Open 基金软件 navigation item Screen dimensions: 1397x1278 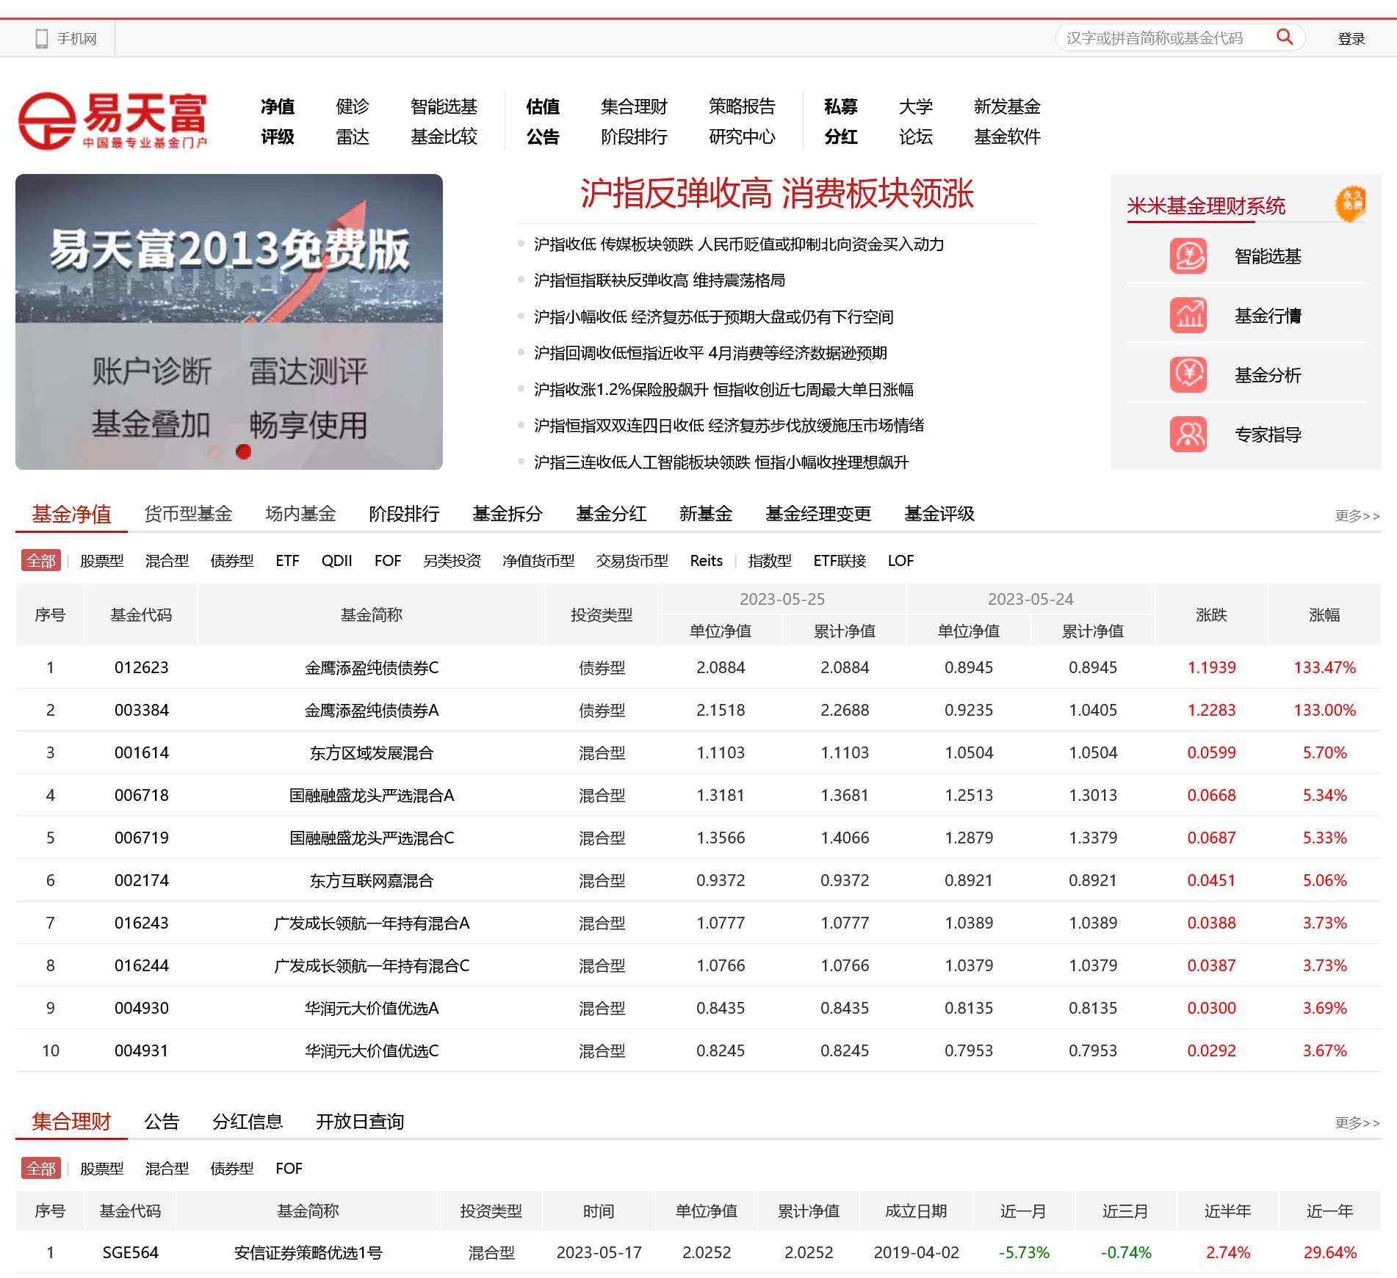point(1007,137)
